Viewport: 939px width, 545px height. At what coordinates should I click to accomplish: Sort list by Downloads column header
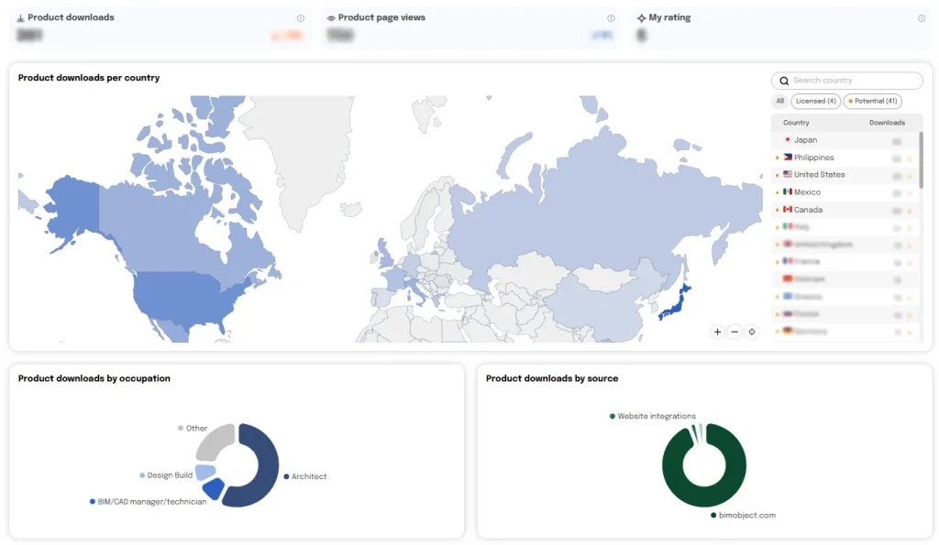click(887, 123)
